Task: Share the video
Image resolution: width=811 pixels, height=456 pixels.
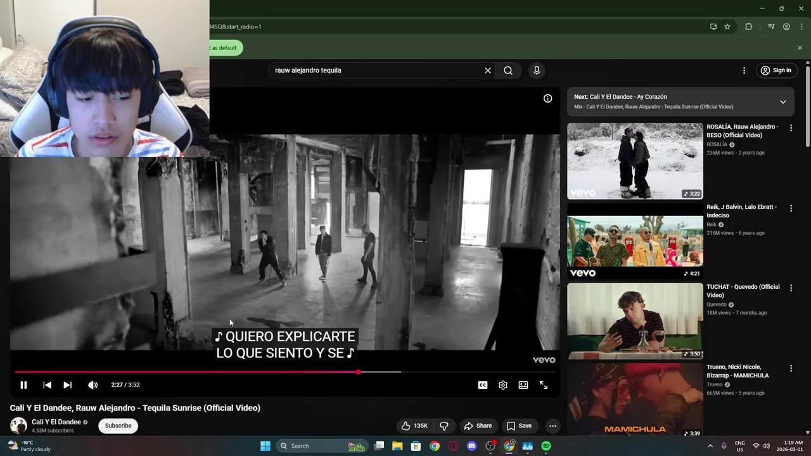Action: tap(477, 426)
